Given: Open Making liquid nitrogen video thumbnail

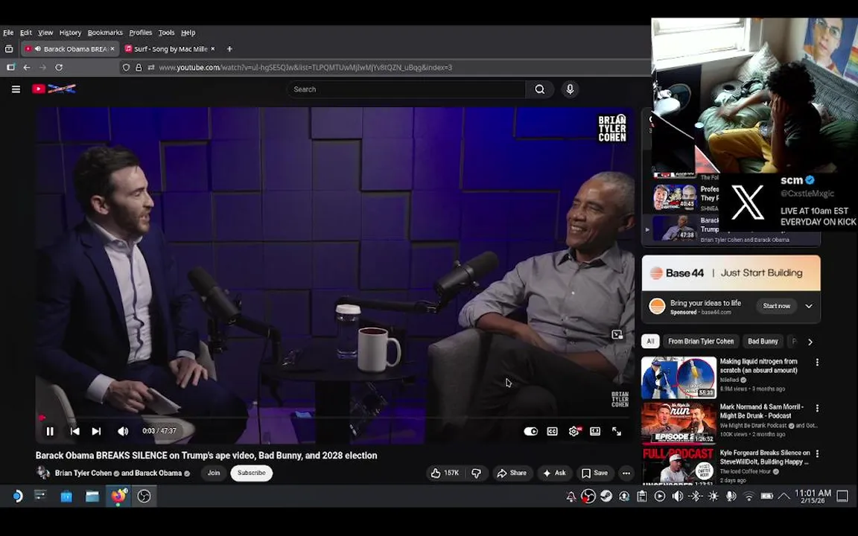Looking at the screenshot, I should pyautogui.click(x=679, y=377).
